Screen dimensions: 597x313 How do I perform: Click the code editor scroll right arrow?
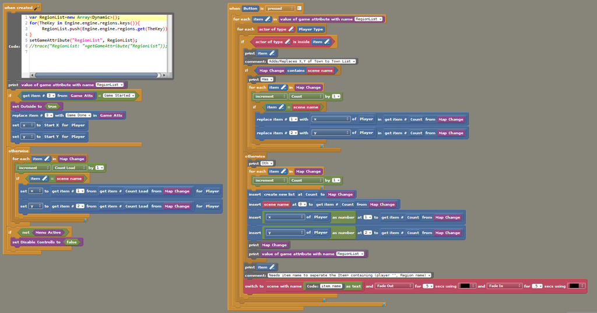coord(164,75)
